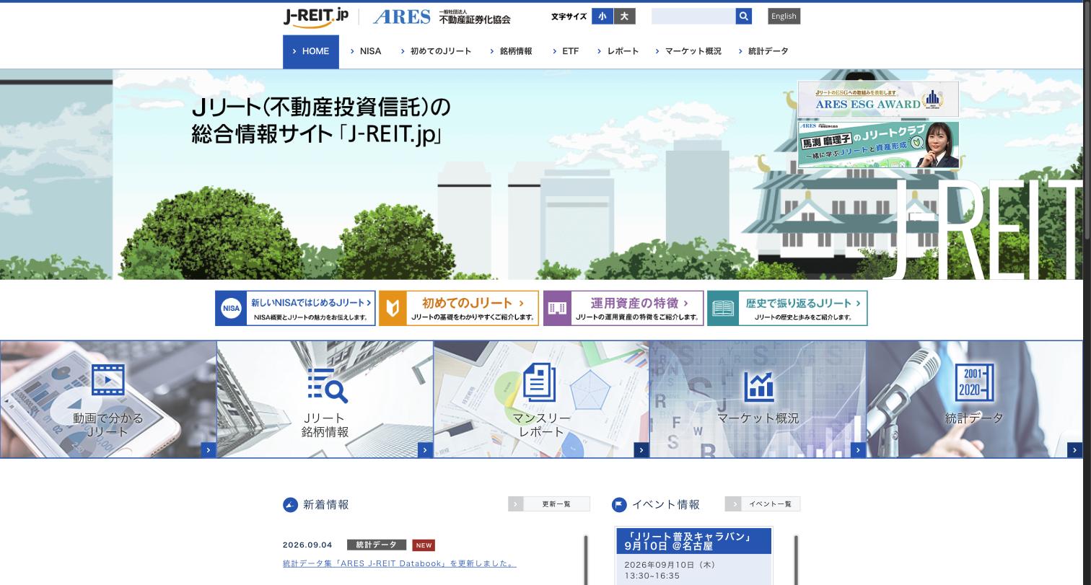
Task: Open マーケット概況 menu item
Action: (688, 51)
